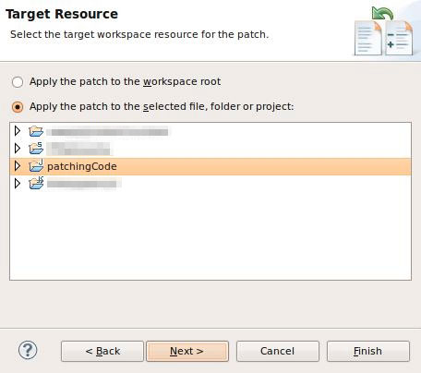Image resolution: width=421 pixels, height=373 pixels.
Task: Select the patchingCode project row
Action: pos(210,166)
